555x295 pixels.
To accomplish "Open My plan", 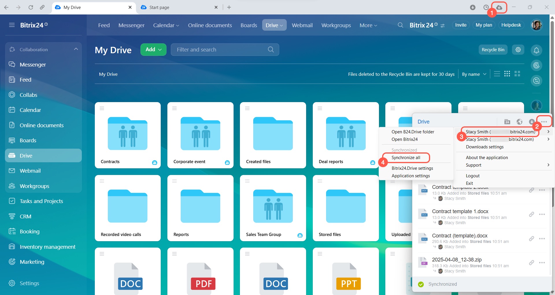I will click(484, 25).
